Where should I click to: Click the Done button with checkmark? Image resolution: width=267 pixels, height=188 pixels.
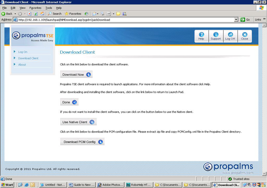pos(69,102)
